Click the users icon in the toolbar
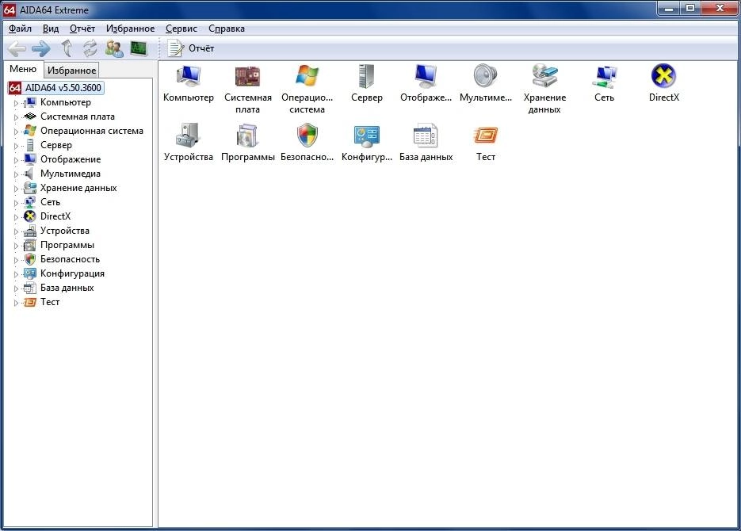This screenshot has height=531, width=741. point(114,48)
